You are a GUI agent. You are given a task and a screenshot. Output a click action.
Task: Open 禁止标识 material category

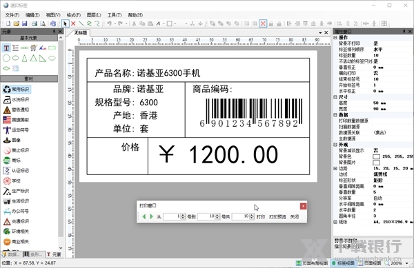coord(16,150)
